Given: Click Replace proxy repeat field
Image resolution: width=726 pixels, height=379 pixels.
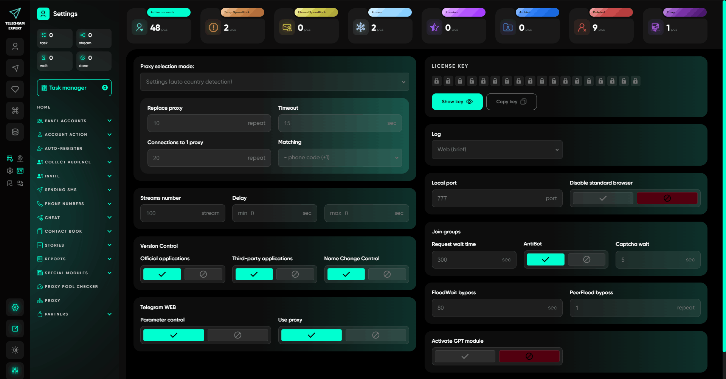Looking at the screenshot, I should 209,123.
